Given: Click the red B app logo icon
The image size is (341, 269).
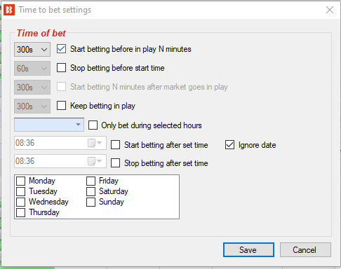Looking at the screenshot, I should click(9, 10).
